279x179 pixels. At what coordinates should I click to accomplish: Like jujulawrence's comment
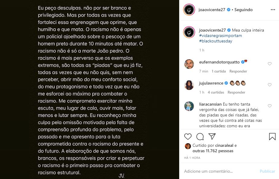coord(270,85)
